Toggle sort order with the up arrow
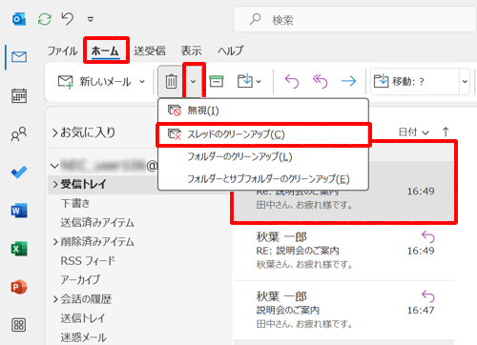This screenshot has height=345, width=477. (x=446, y=132)
